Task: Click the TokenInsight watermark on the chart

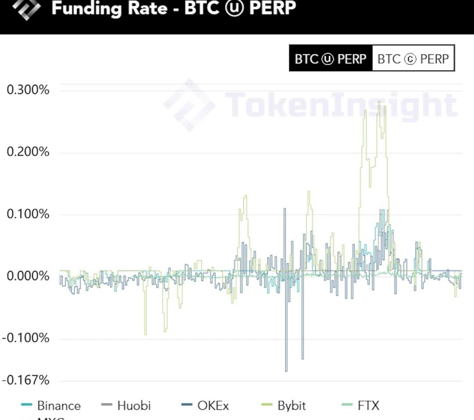Action: point(311,105)
